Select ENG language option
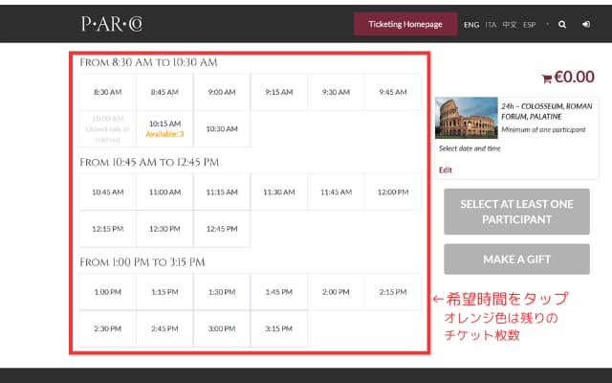 [x=471, y=25]
